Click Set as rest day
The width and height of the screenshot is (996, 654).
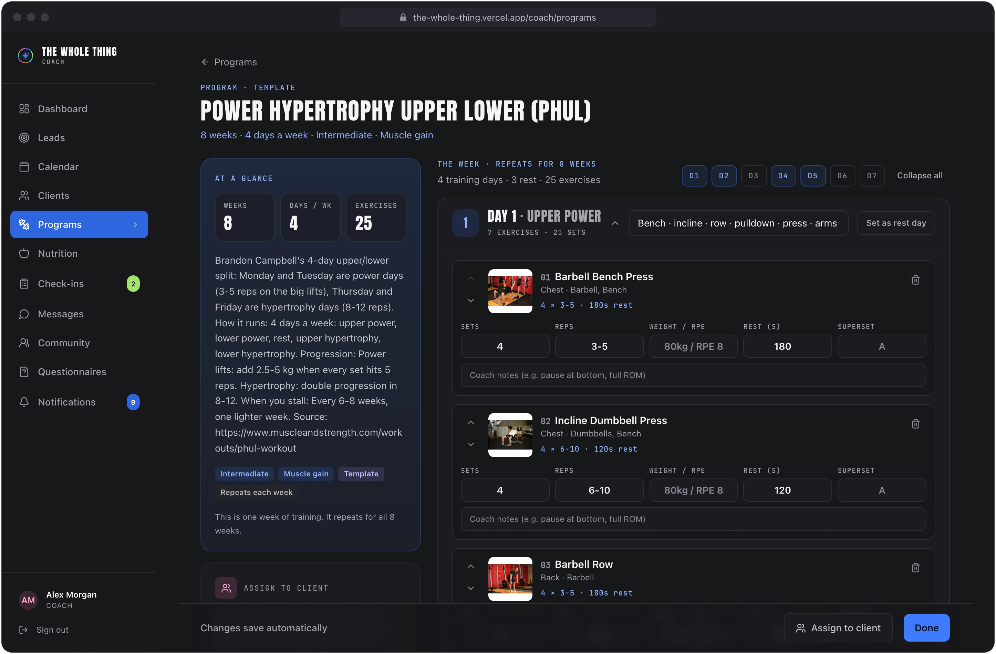(x=895, y=223)
